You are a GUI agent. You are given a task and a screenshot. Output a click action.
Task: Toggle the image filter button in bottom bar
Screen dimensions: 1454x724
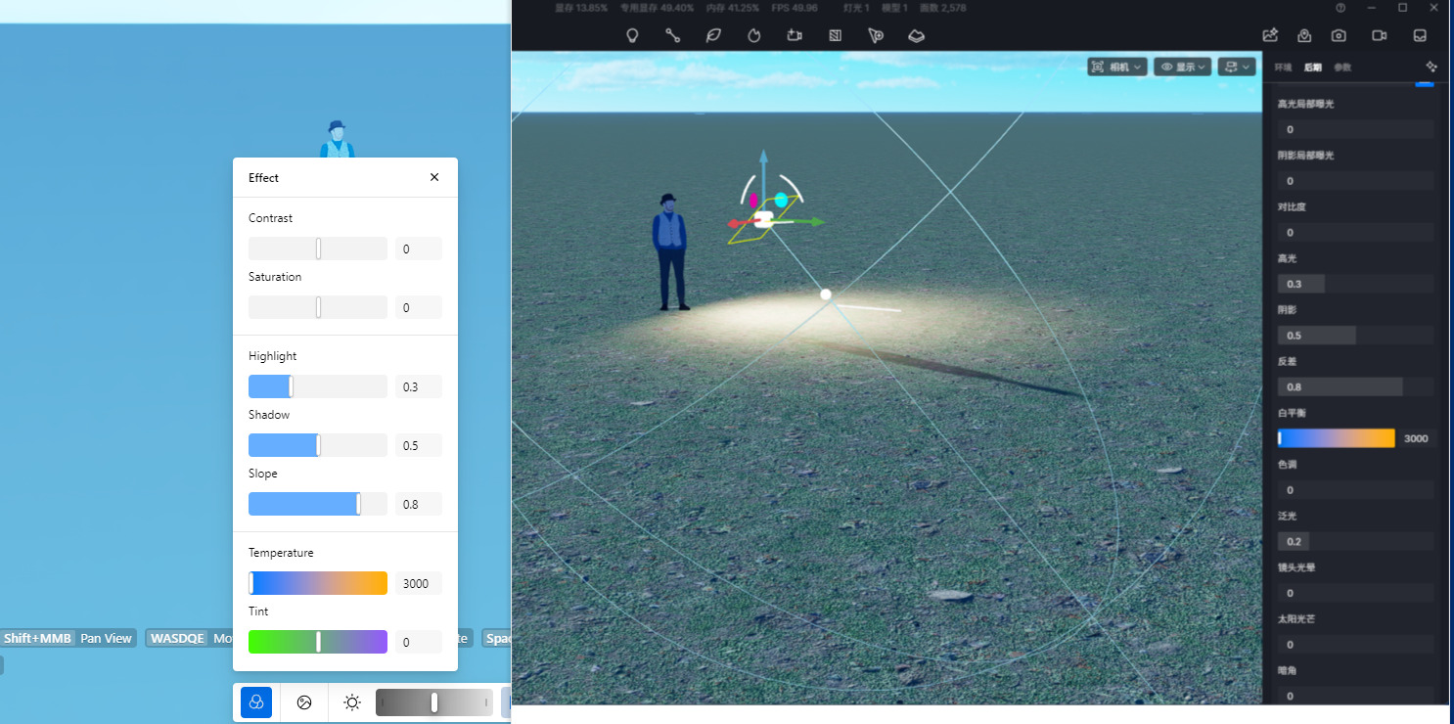point(304,702)
